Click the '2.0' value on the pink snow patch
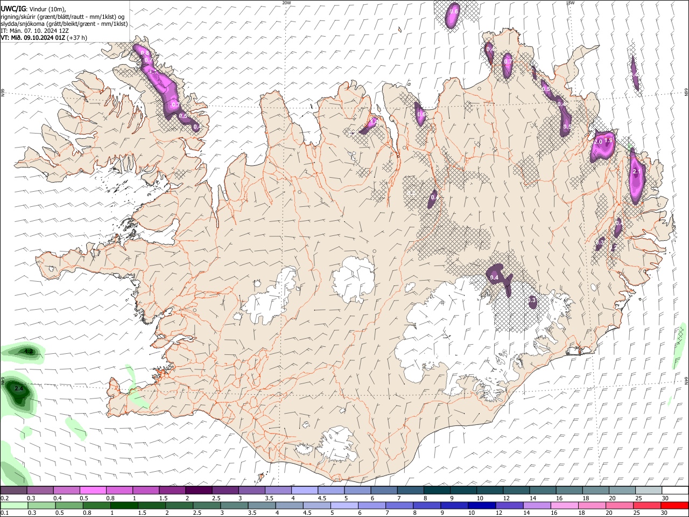 (x=599, y=142)
